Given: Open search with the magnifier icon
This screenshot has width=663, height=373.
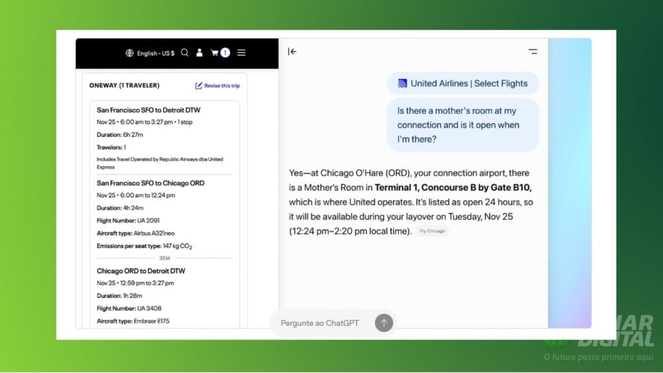Looking at the screenshot, I should [x=185, y=53].
